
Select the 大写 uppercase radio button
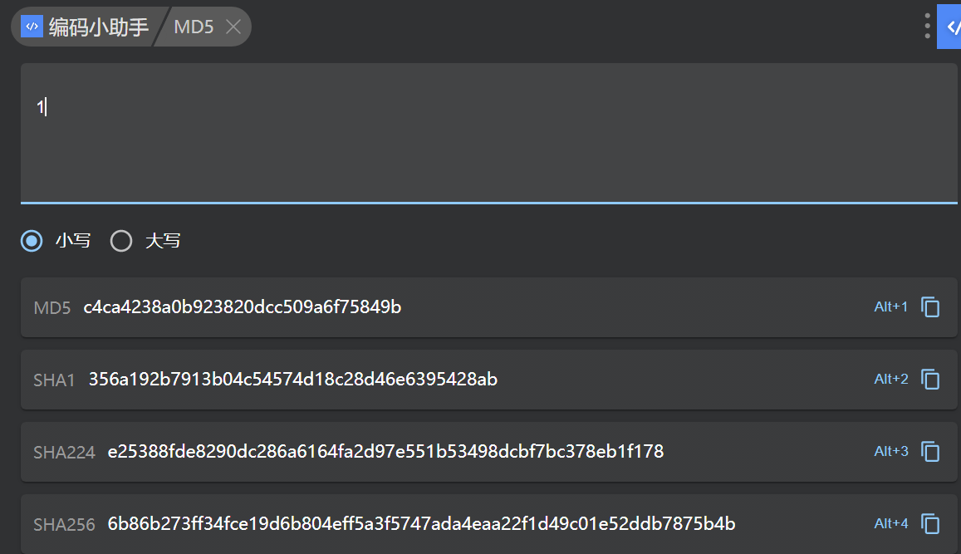(x=121, y=242)
